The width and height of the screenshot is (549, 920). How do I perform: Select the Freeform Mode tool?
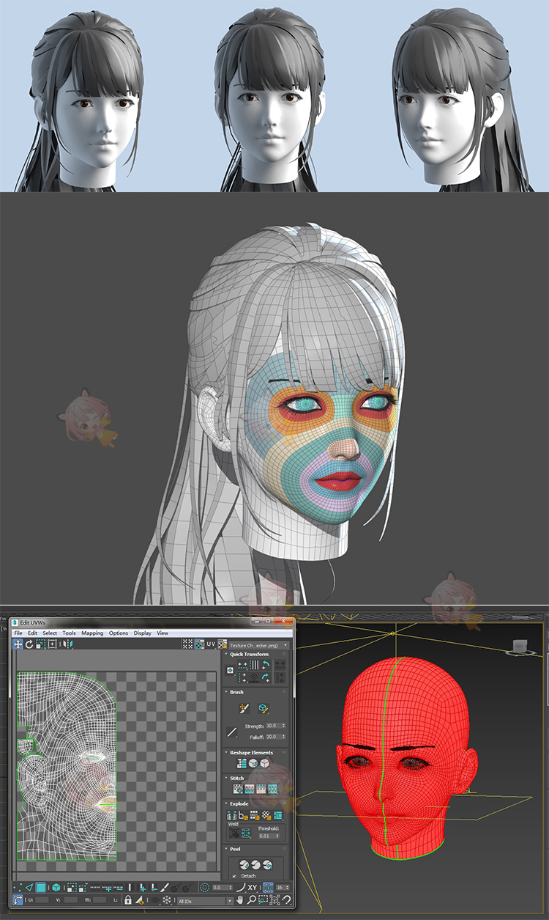pos(52,644)
